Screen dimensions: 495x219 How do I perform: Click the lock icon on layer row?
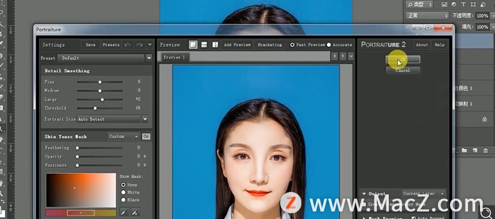coord(484,119)
